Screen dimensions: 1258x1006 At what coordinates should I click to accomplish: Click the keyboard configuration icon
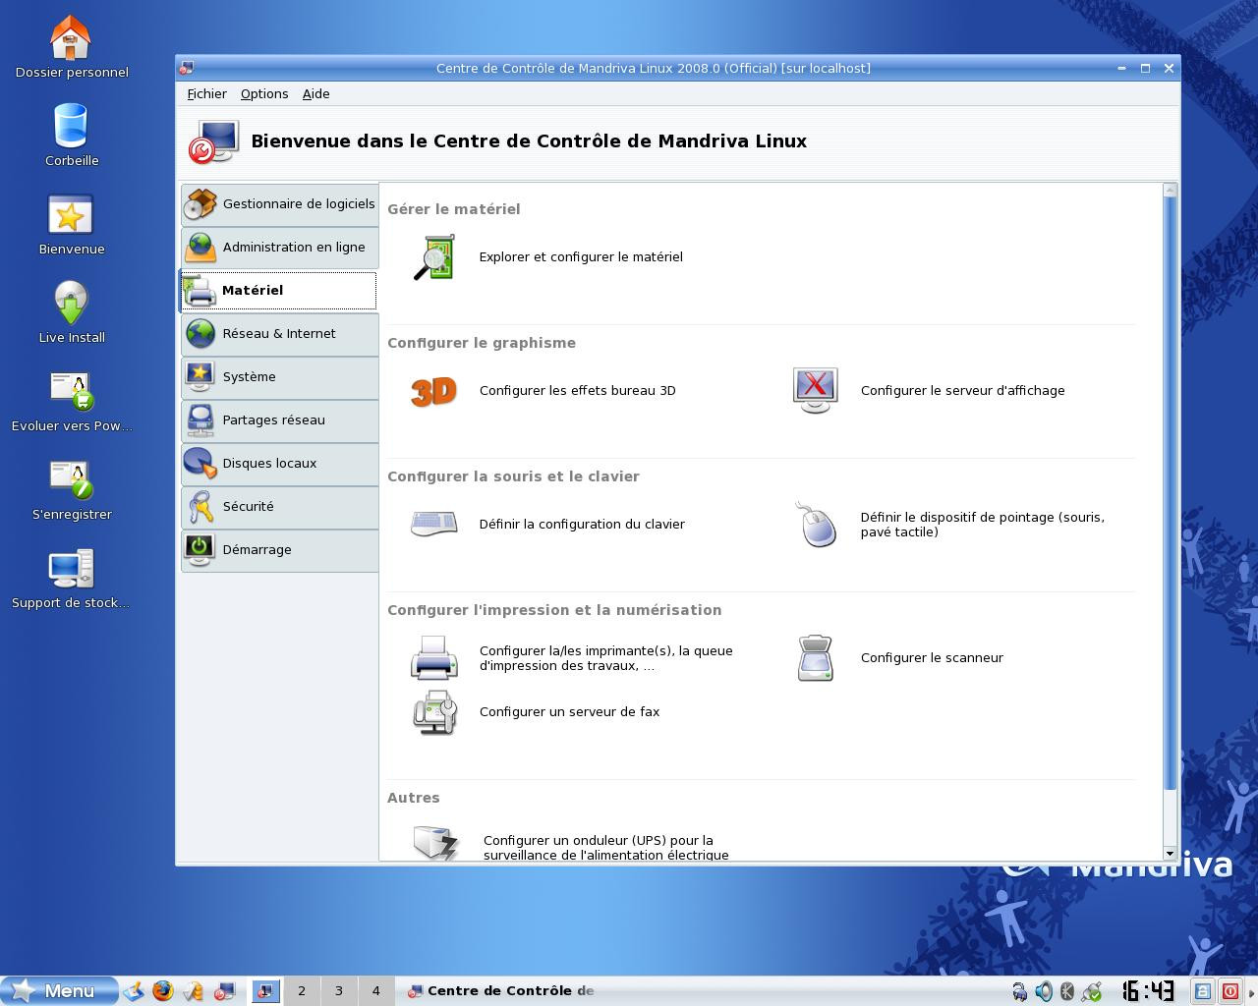point(432,524)
